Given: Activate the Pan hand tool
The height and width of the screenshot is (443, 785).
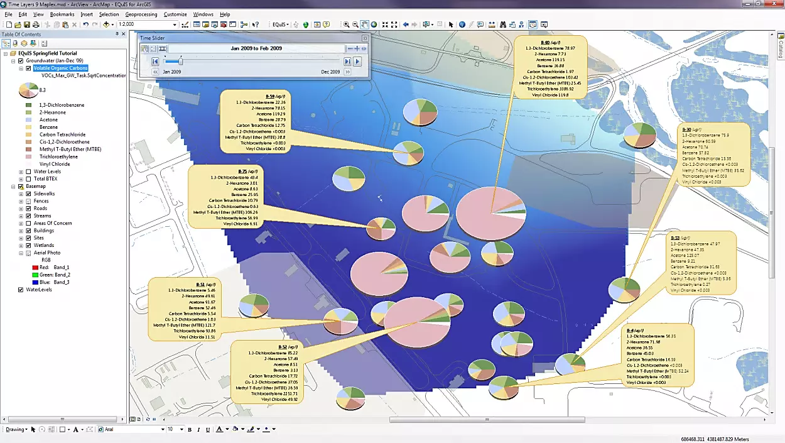Looking at the screenshot, I should click(x=364, y=25).
